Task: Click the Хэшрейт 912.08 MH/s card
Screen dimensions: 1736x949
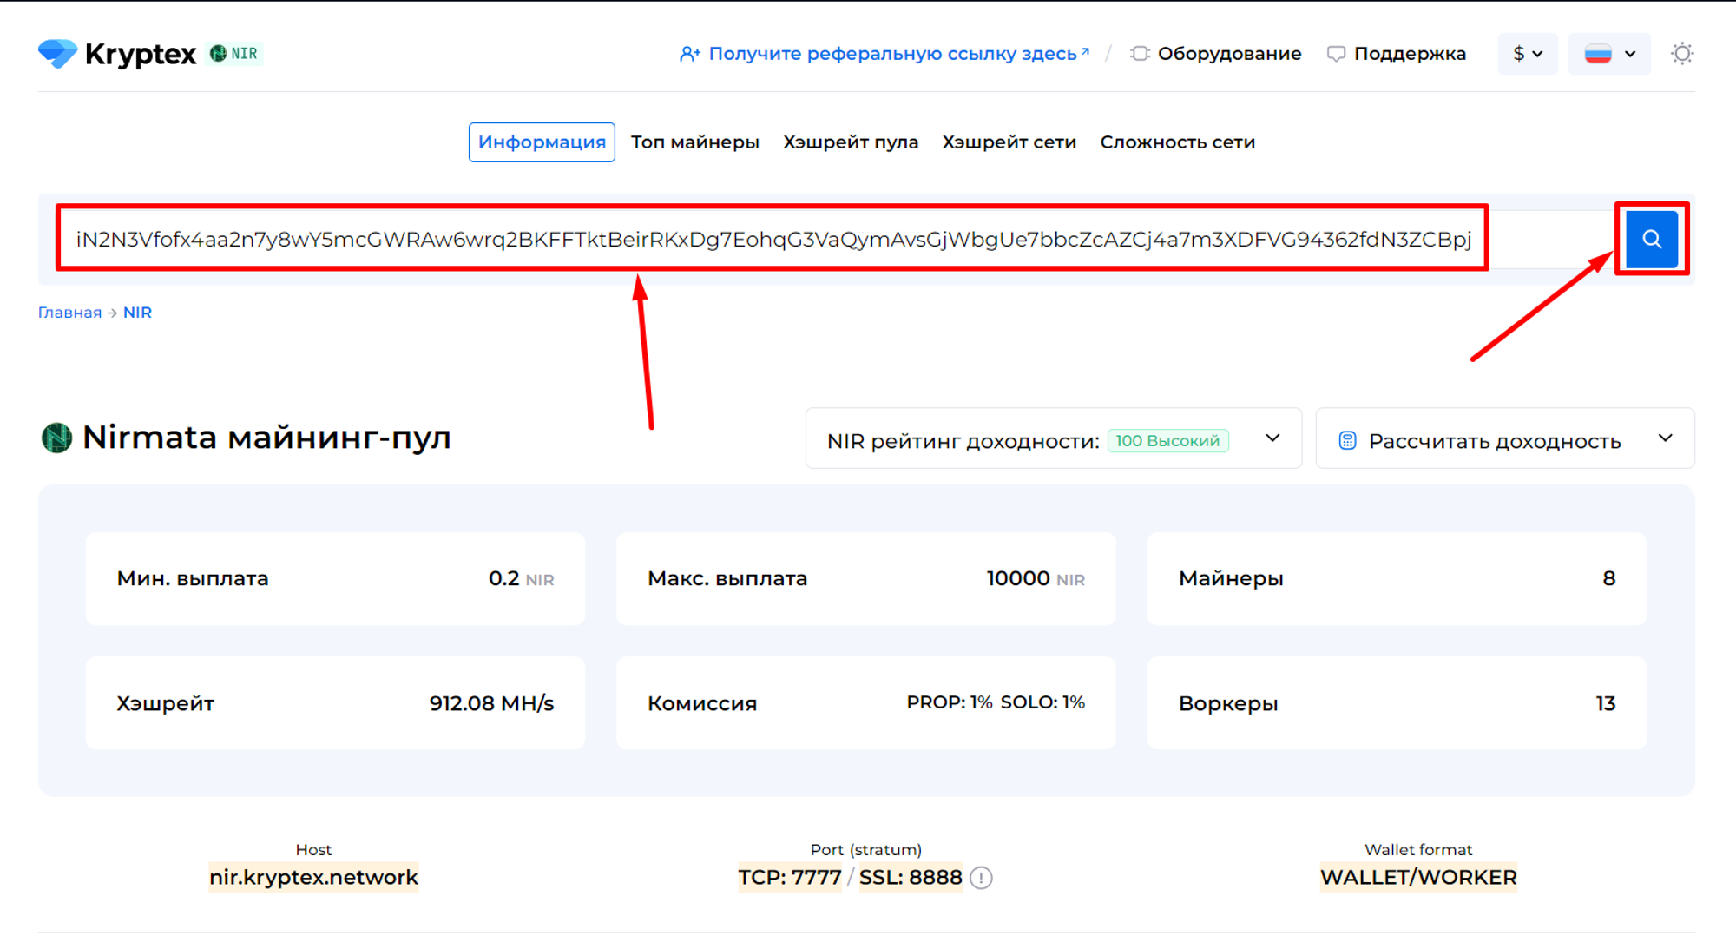Action: click(335, 703)
